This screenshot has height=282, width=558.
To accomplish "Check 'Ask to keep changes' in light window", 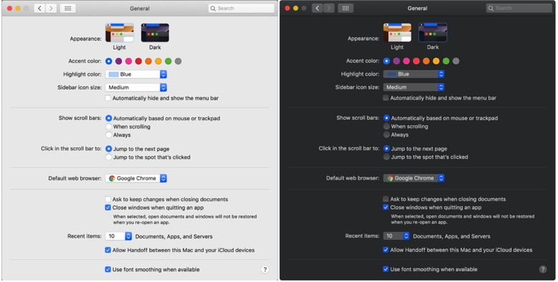I will pos(108,199).
